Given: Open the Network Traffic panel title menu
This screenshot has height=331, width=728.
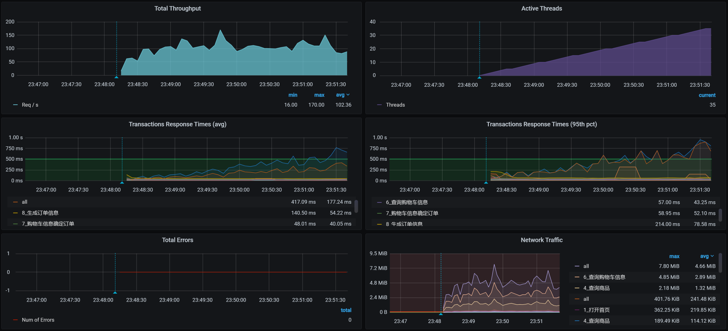Looking at the screenshot, I should (x=541, y=240).
